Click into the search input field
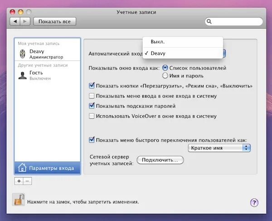The image size is (272, 221). (233, 21)
